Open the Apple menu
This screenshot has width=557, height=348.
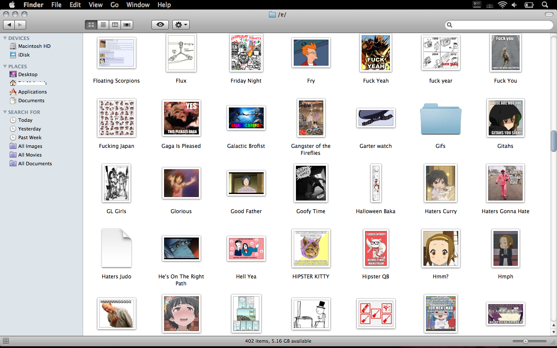tap(12, 5)
